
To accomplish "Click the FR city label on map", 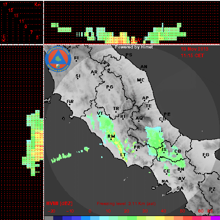I will tap(137, 147).
